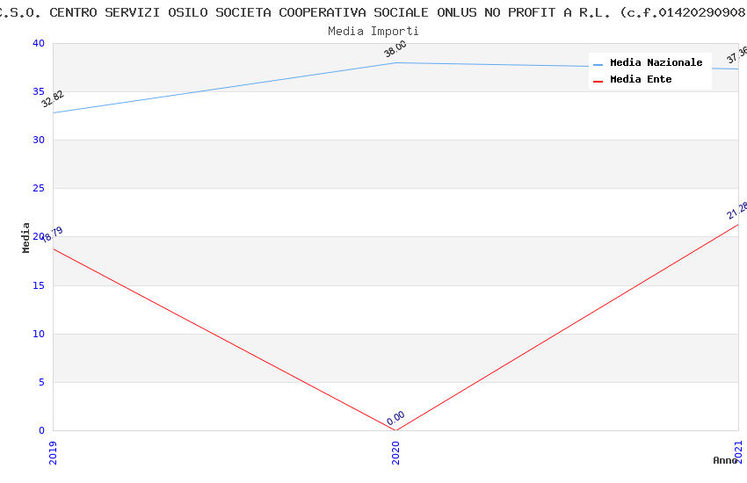Screen dimensions: 747x483
Task: Click the 0.00 data point label
Action: (x=395, y=418)
